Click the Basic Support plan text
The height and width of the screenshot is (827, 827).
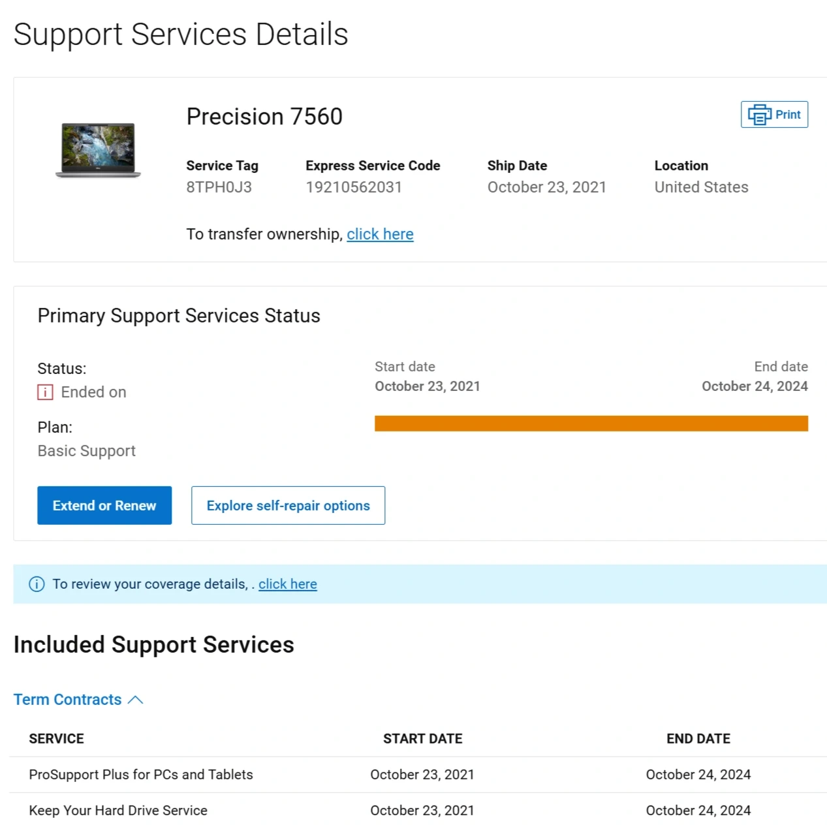[x=87, y=451]
